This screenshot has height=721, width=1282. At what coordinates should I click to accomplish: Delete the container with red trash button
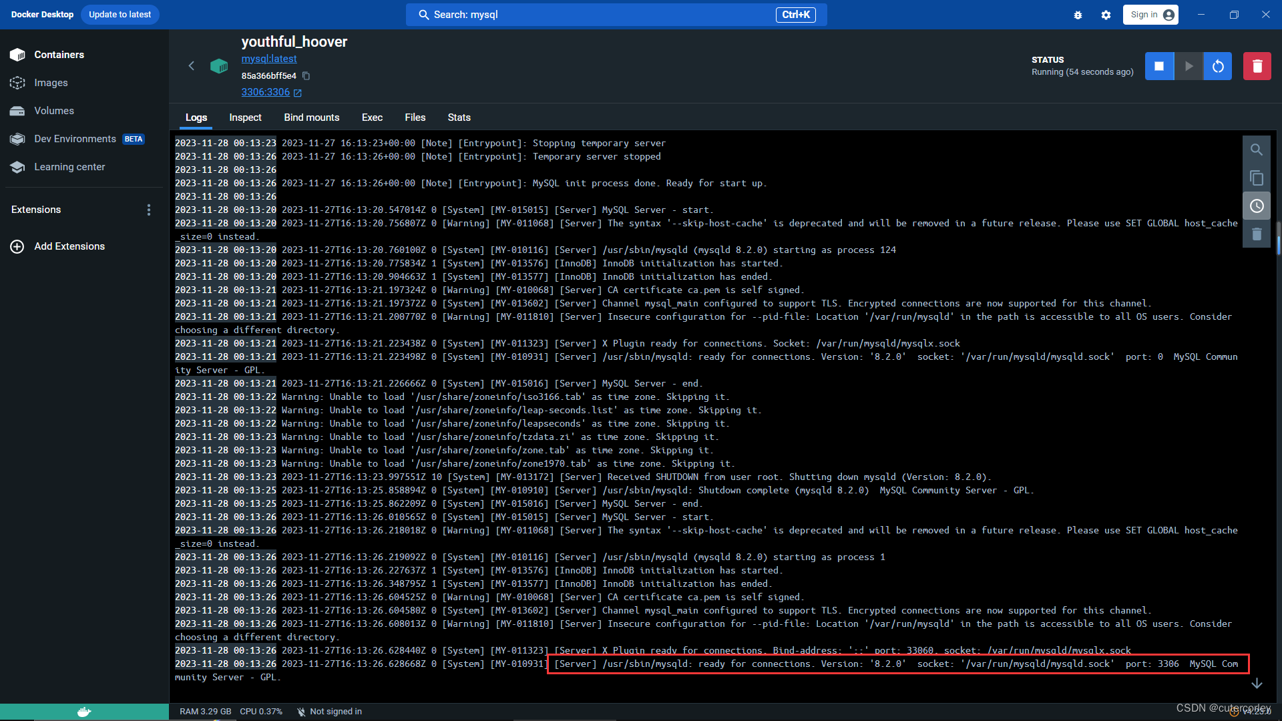coord(1257,66)
